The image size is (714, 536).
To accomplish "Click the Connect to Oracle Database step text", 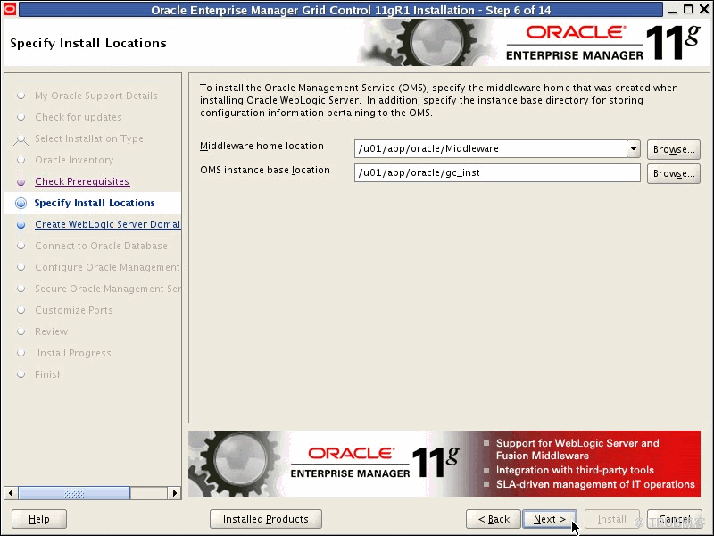I will 101,246.
